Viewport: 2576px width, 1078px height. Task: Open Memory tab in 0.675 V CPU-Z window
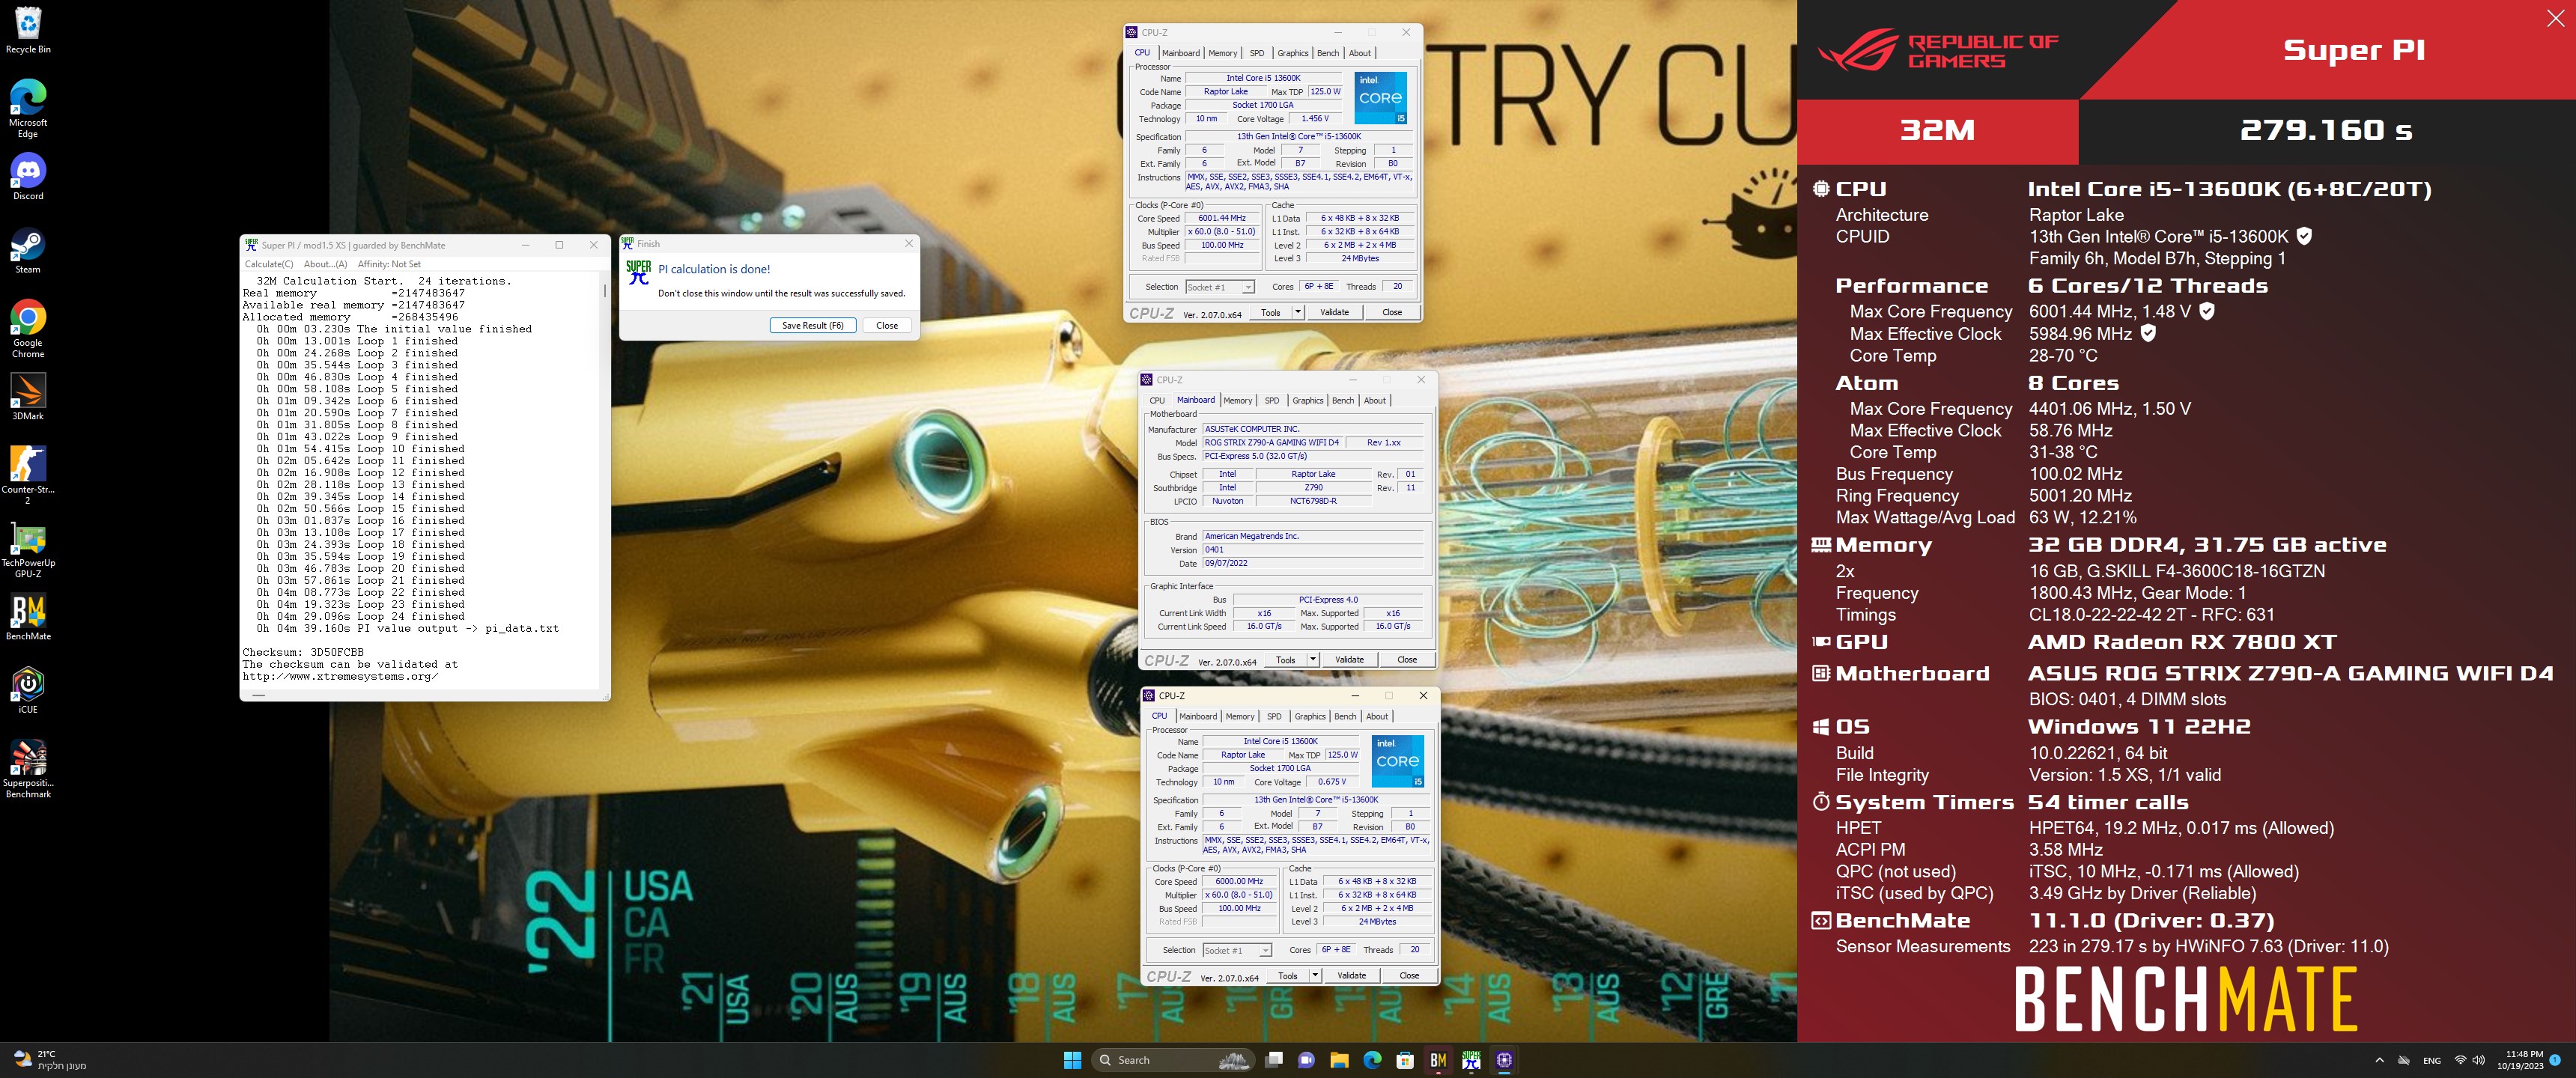coord(1240,717)
